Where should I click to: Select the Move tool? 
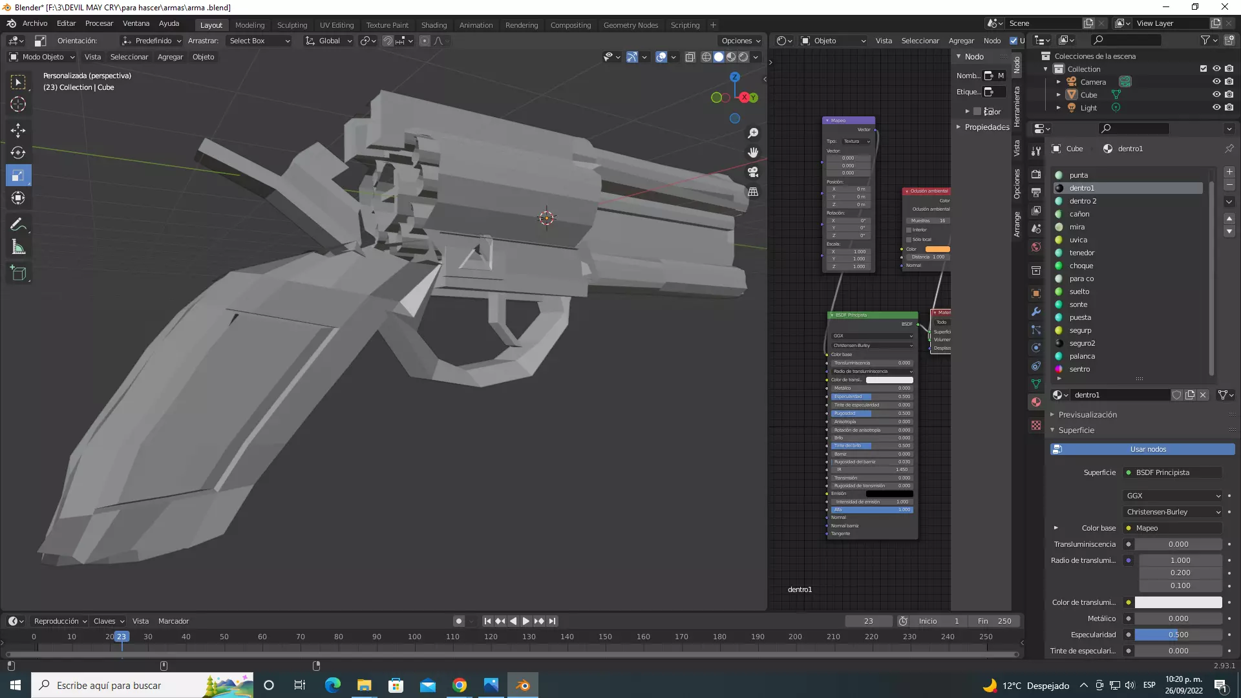(18, 131)
